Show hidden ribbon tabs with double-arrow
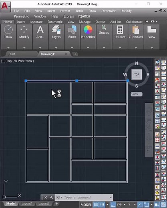The width and height of the screenshot is (167, 208). pos(147,22)
